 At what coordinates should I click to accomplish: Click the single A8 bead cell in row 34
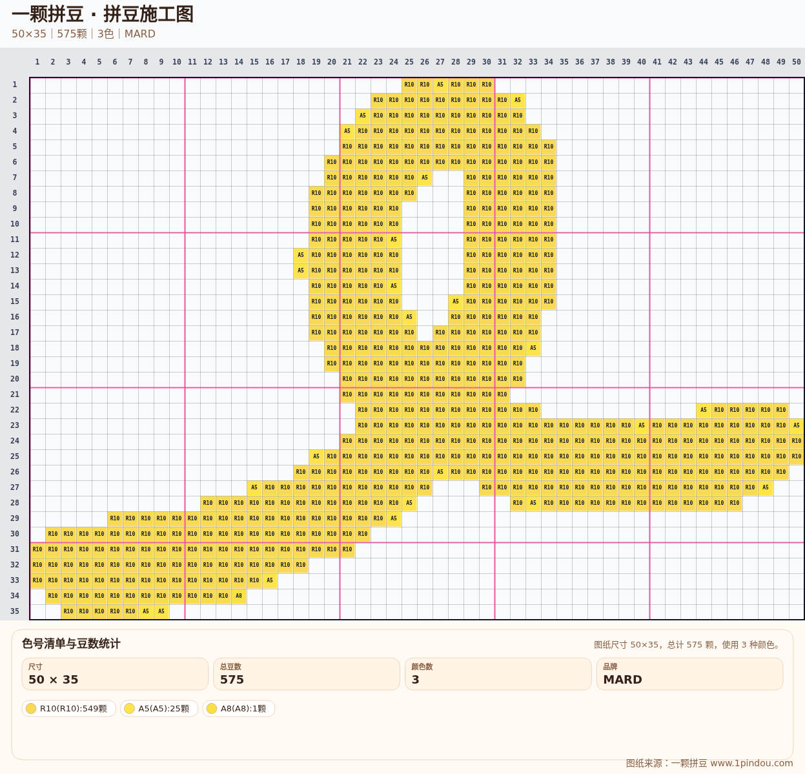pyautogui.click(x=239, y=596)
